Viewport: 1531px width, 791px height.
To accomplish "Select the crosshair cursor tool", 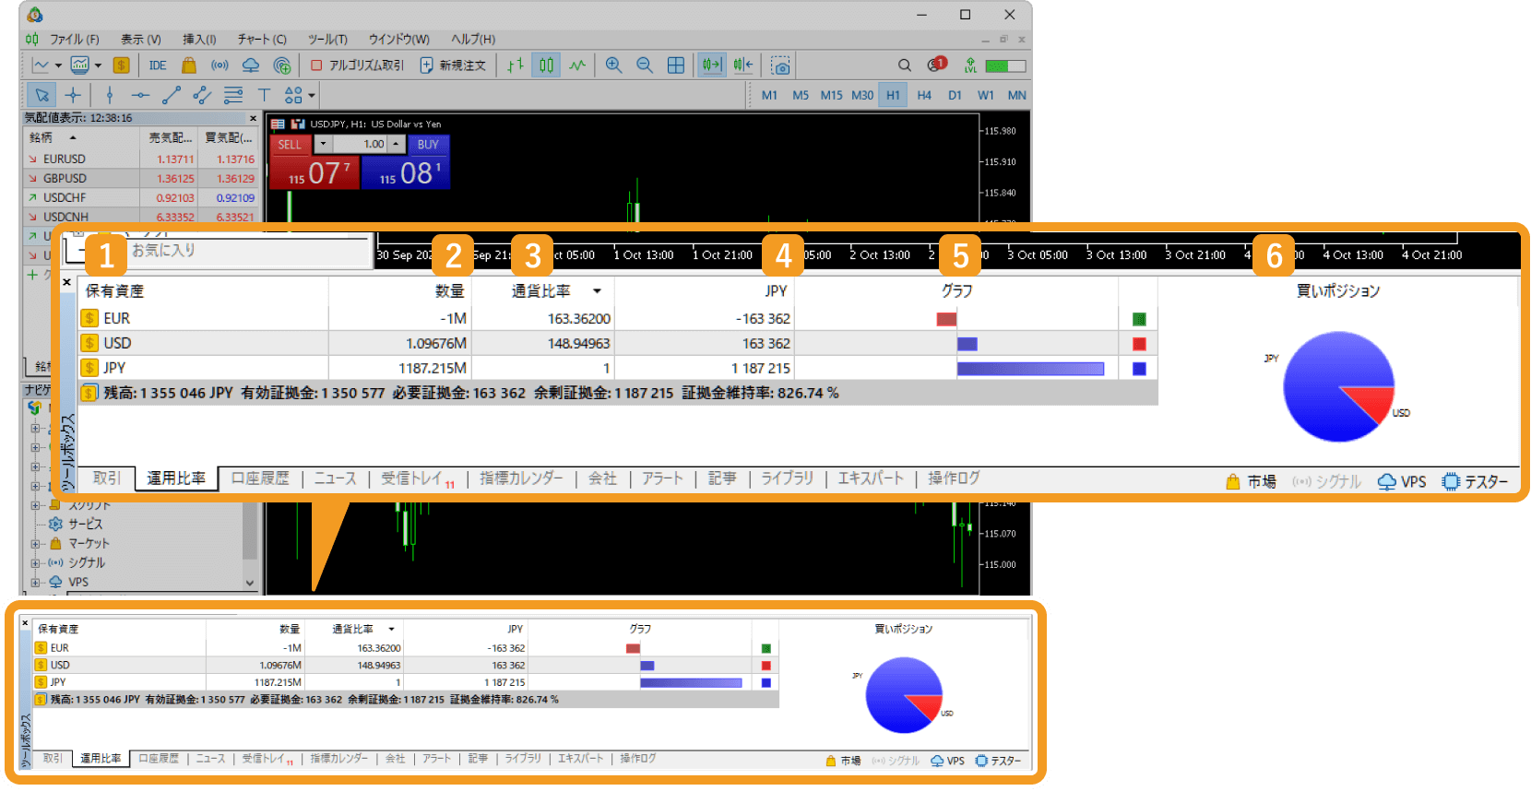I will (x=73, y=95).
